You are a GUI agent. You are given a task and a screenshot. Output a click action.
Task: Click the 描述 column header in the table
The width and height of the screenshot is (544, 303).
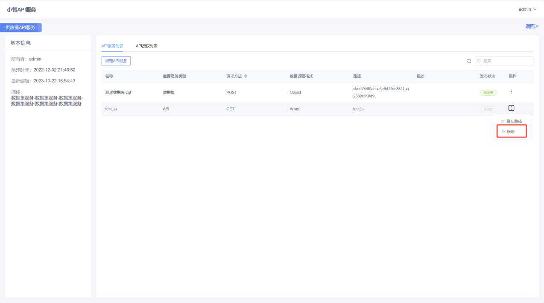click(x=421, y=76)
